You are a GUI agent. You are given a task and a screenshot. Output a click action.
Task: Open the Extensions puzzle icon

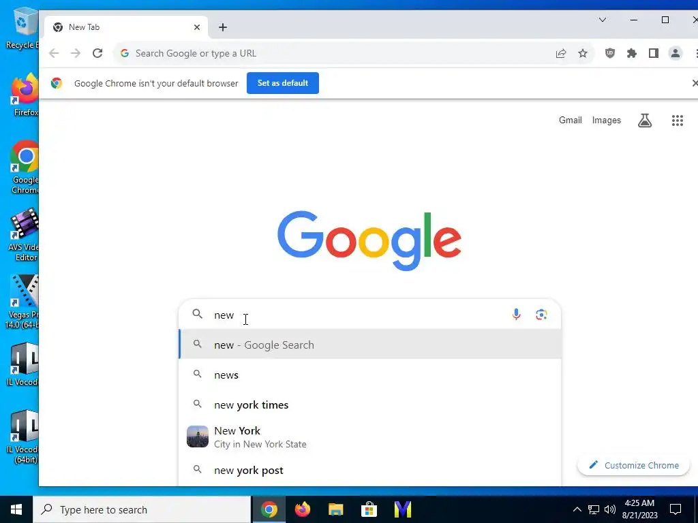pos(632,53)
